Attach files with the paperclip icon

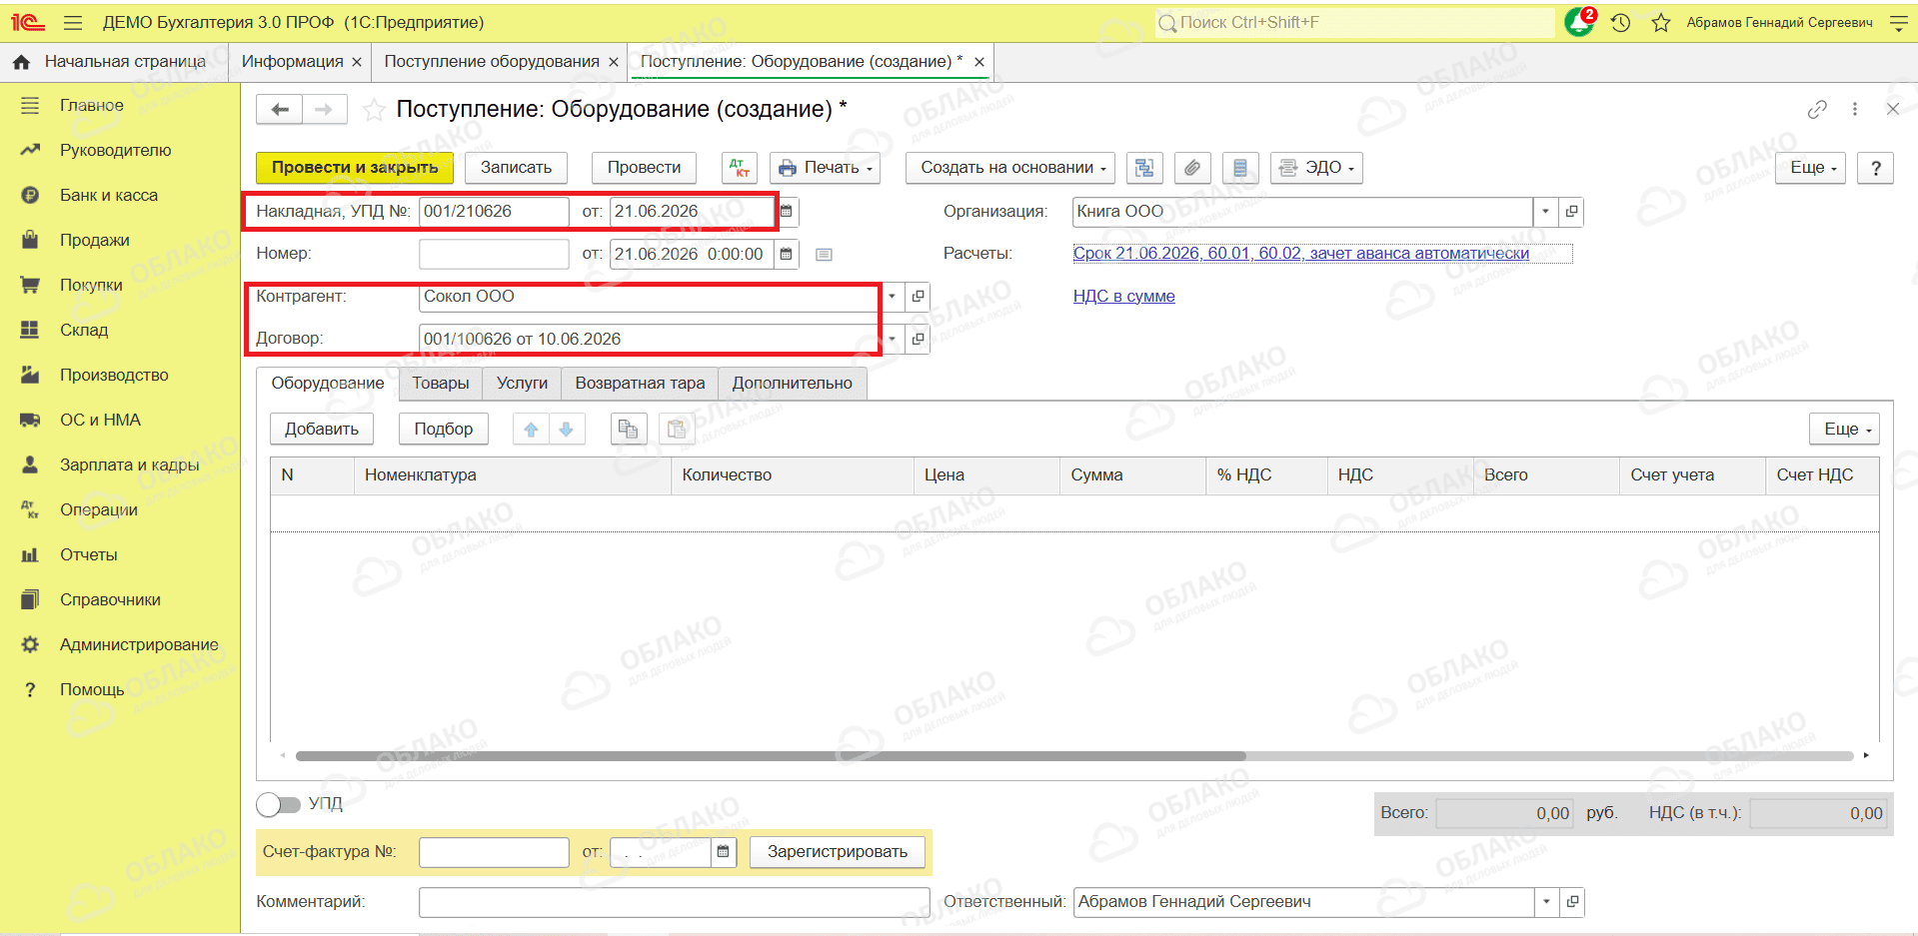(x=1192, y=168)
